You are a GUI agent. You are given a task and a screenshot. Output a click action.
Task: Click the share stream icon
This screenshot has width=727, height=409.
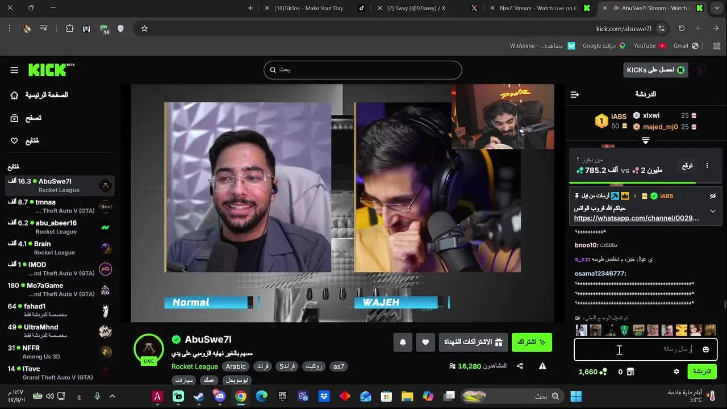pyautogui.click(x=520, y=366)
